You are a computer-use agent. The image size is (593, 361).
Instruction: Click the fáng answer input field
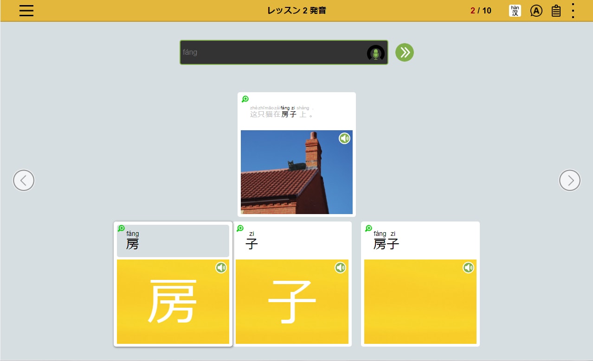coord(278,52)
